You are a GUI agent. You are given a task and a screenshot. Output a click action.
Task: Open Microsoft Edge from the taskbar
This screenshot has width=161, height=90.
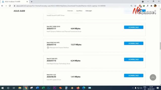pos(84,88)
